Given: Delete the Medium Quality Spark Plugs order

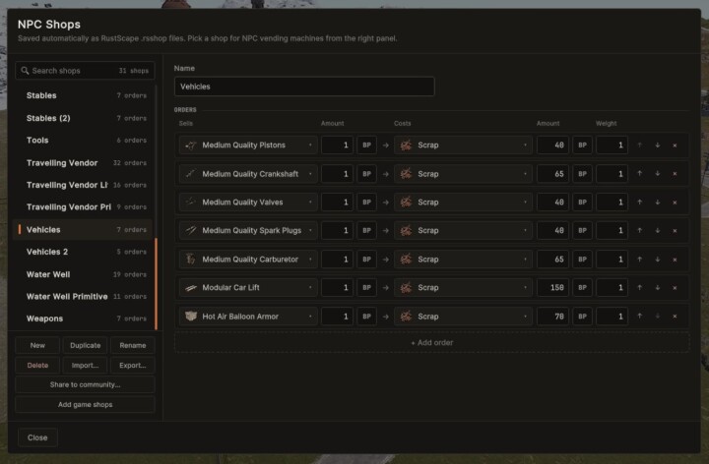Looking at the screenshot, I should pos(675,231).
